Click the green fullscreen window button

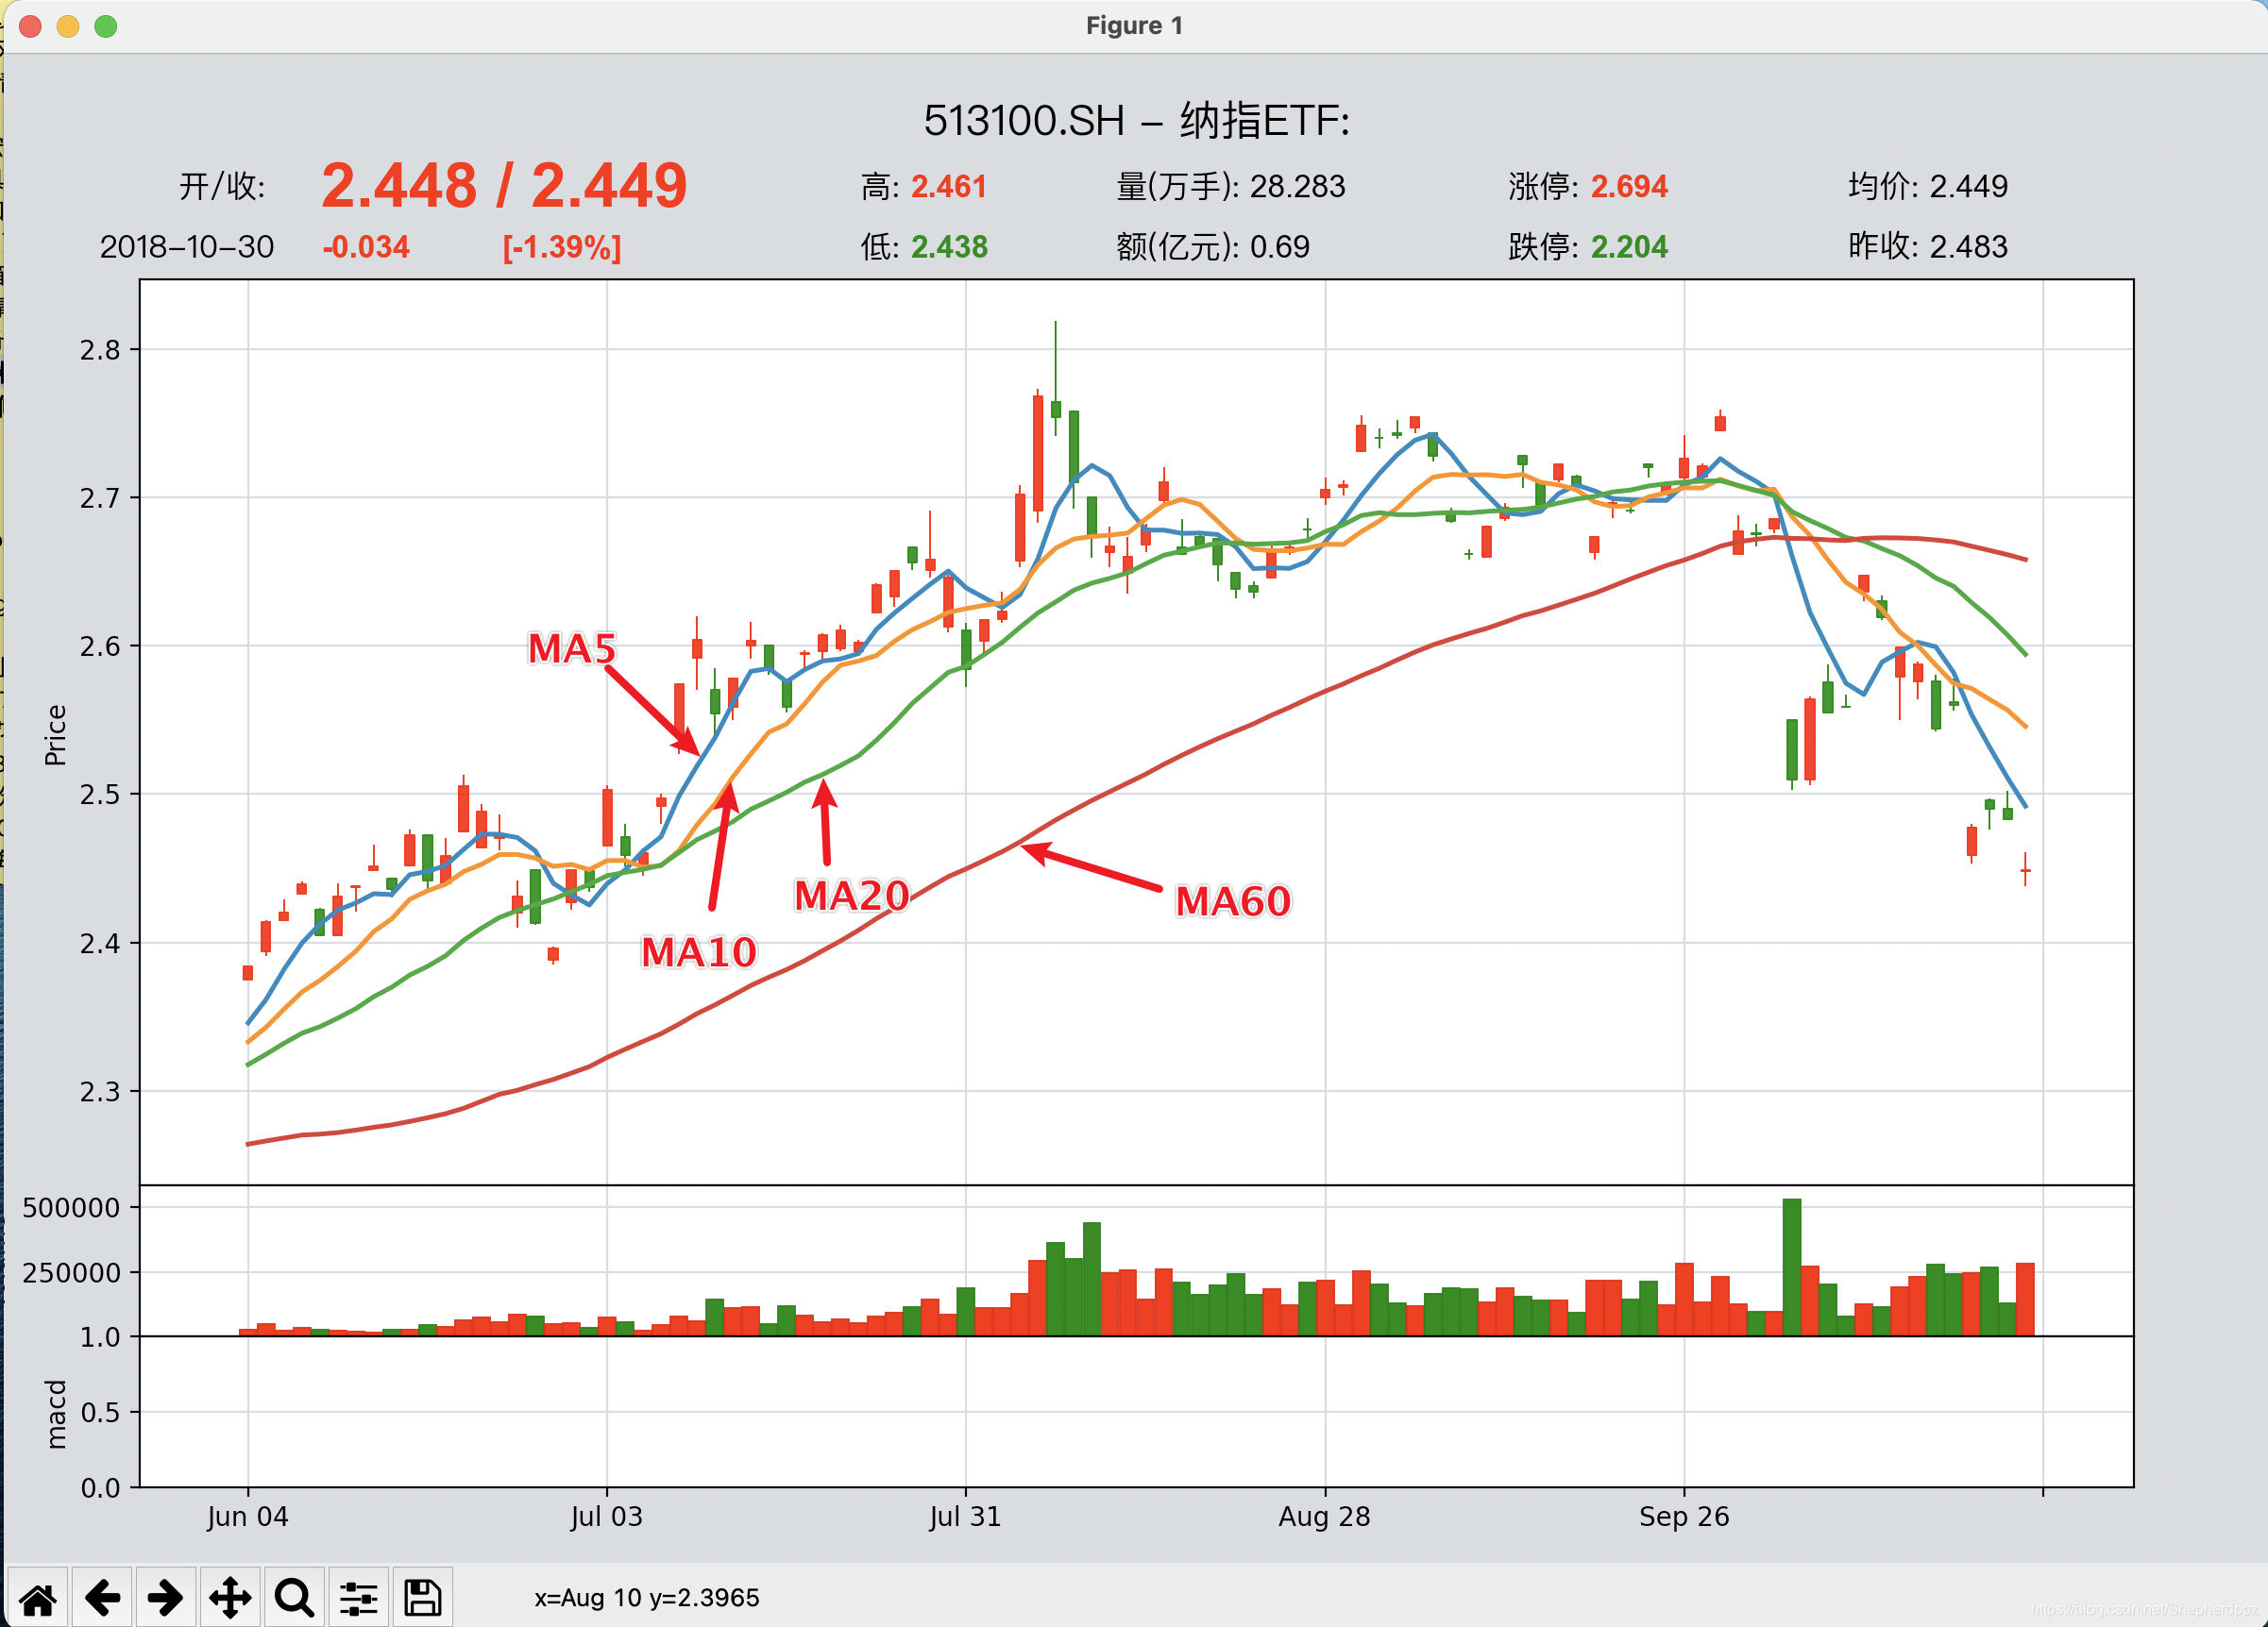[106, 26]
